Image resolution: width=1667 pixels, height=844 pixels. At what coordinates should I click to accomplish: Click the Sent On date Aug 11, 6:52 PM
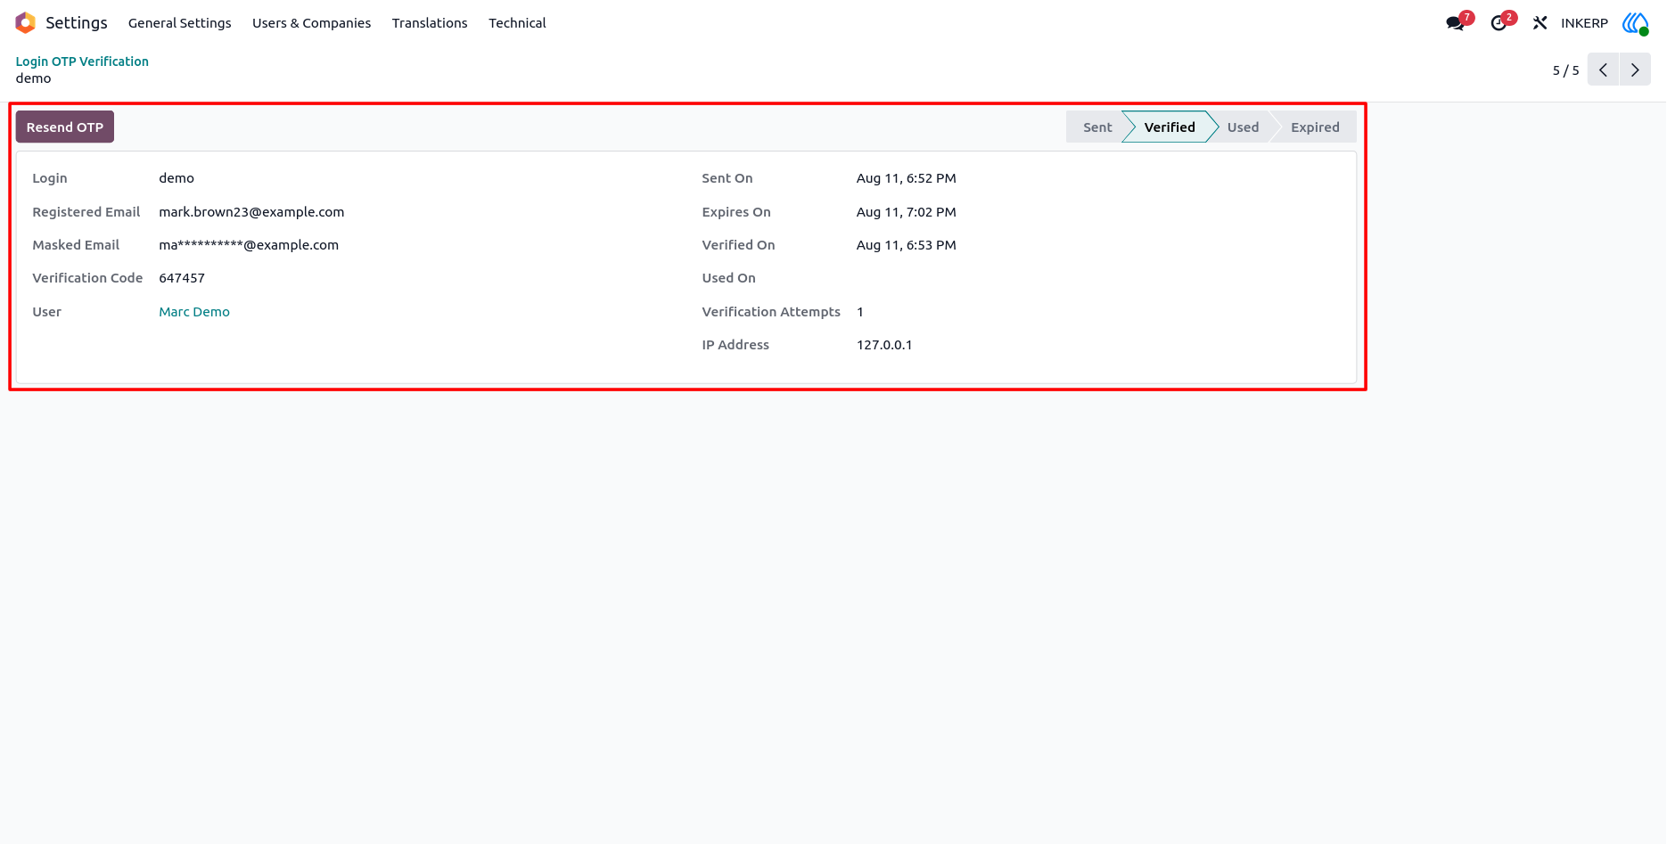click(x=906, y=178)
